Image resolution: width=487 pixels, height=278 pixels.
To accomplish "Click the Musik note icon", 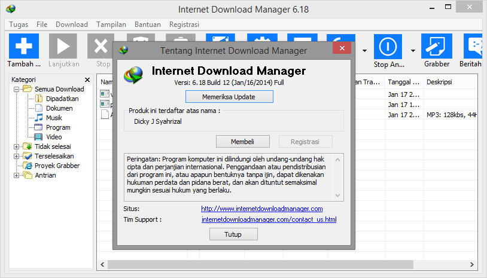I will point(39,118).
